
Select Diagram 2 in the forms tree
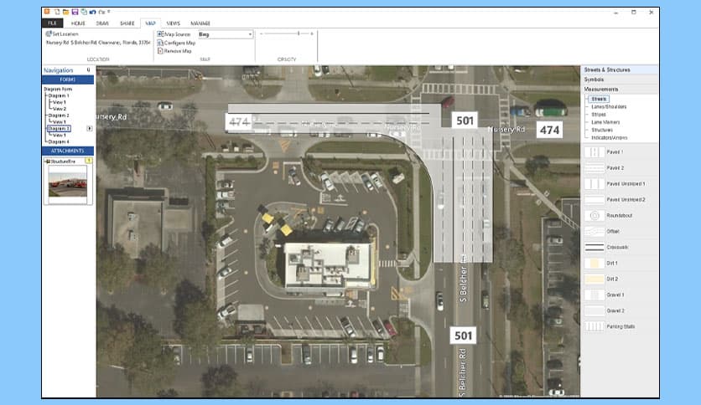[59, 115]
